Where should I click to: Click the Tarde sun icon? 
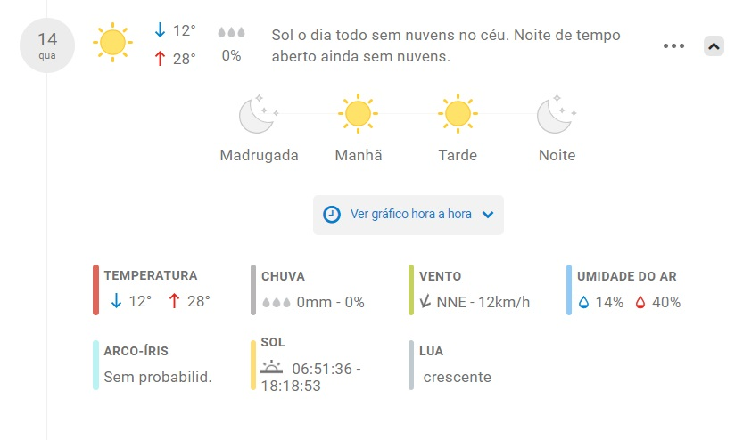point(458,114)
